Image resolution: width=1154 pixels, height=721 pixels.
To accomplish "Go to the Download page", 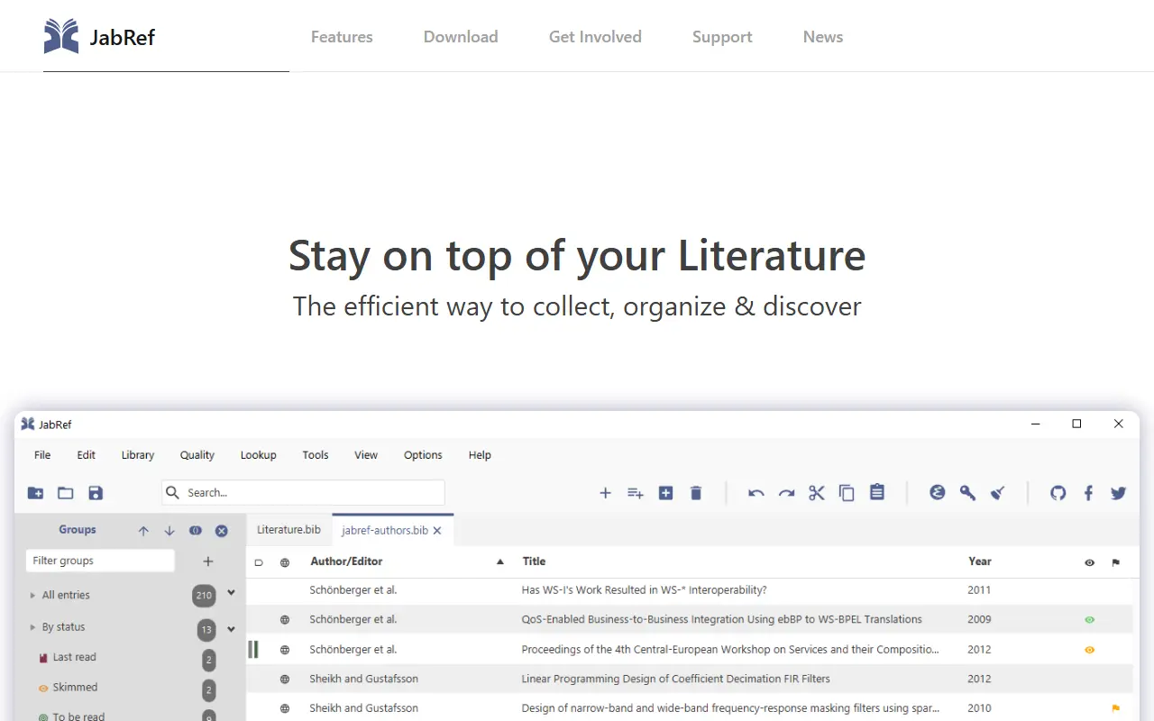I will coord(461,37).
